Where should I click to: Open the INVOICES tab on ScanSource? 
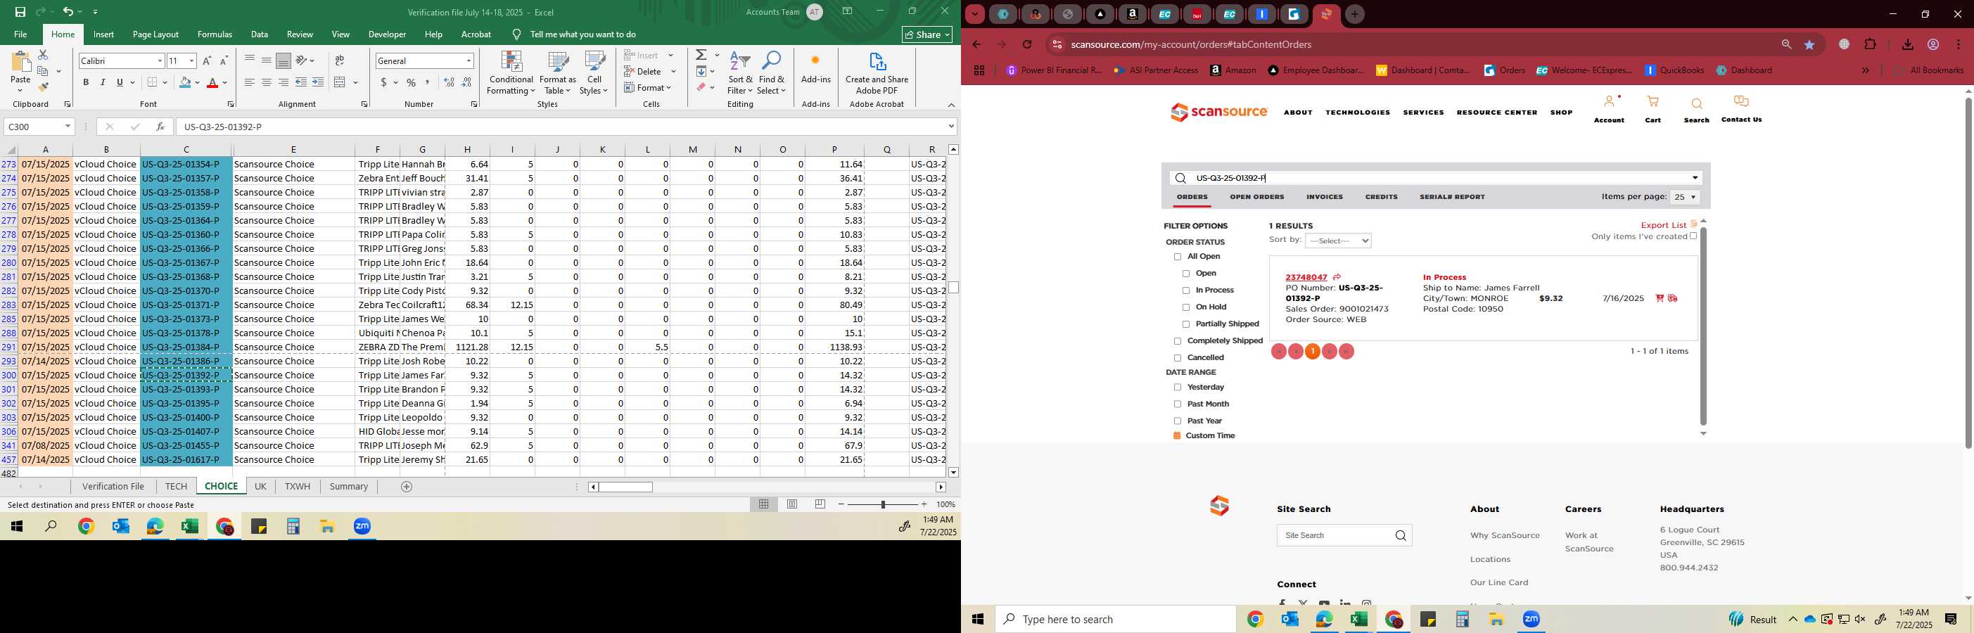coord(1324,197)
